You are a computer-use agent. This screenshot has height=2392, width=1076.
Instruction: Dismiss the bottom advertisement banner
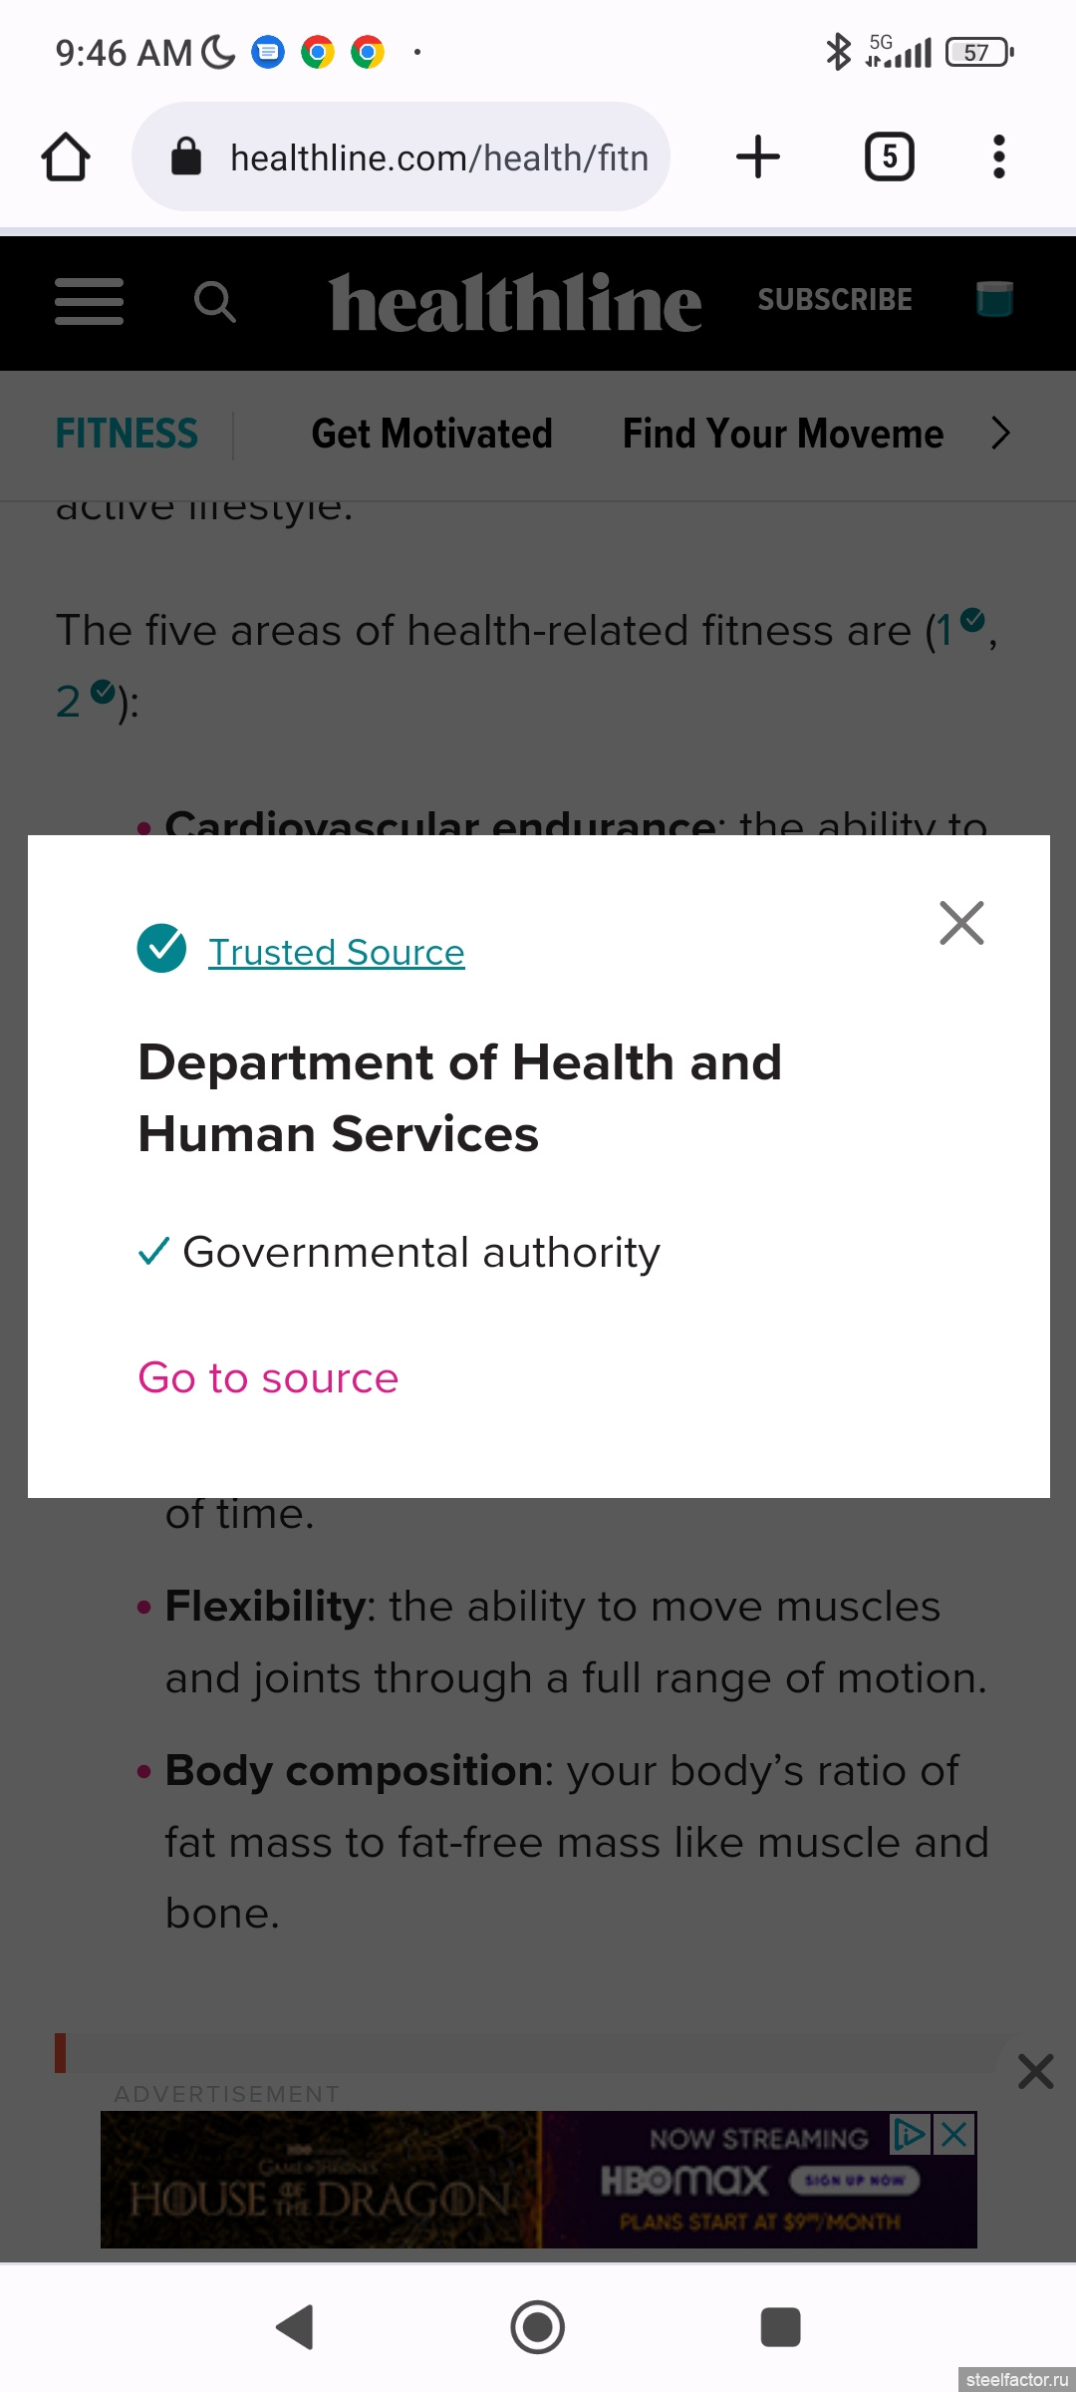[x=1035, y=2071]
